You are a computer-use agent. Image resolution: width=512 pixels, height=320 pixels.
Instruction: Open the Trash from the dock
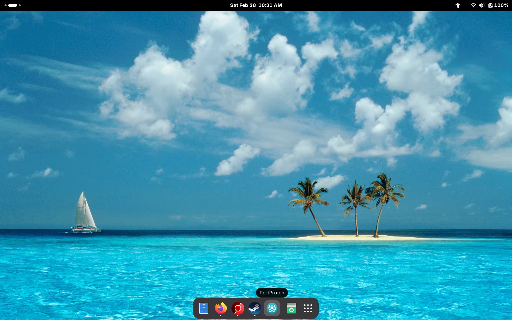291,308
